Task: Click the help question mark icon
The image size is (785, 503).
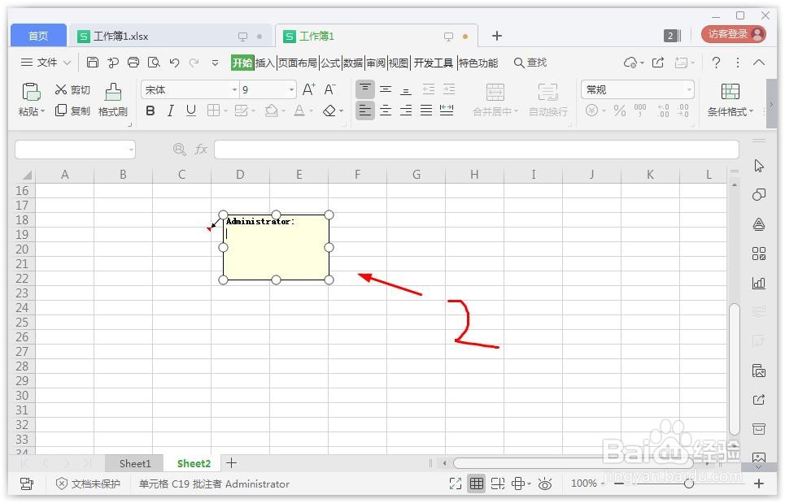Action: click(716, 63)
